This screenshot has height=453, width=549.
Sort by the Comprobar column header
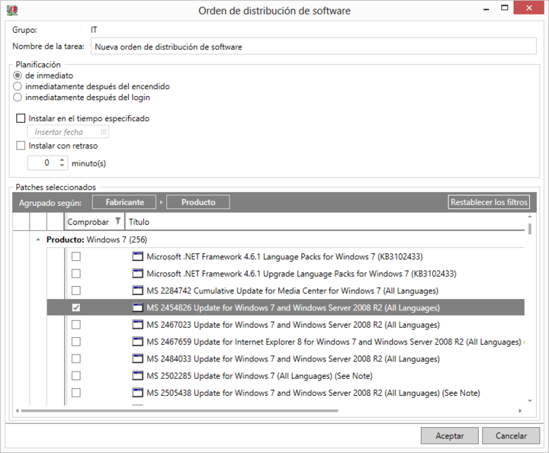click(x=88, y=222)
